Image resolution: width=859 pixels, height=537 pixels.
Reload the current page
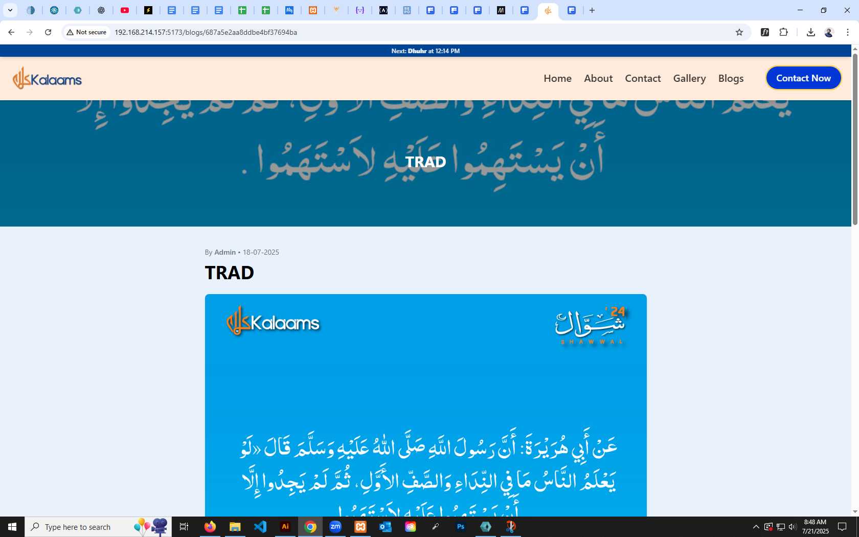tap(48, 32)
